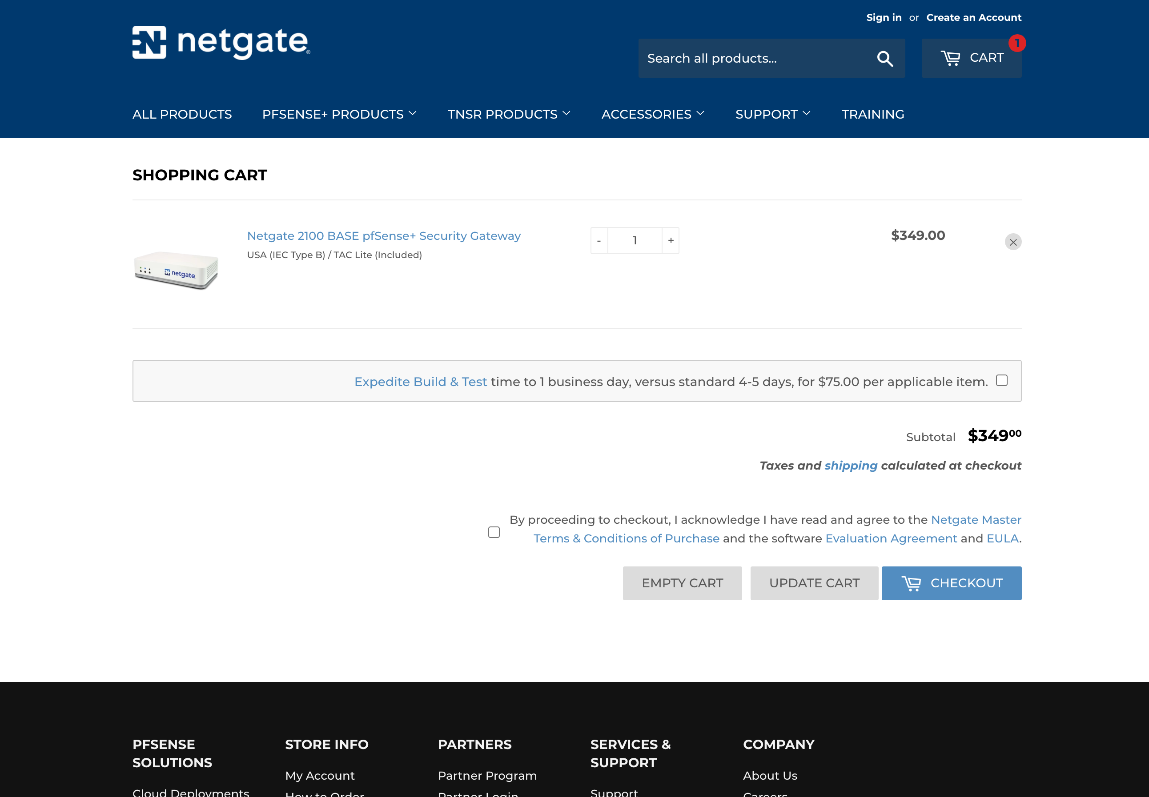This screenshot has height=797, width=1149.
Task: Click the Netgate logo
Action: pyautogui.click(x=221, y=43)
